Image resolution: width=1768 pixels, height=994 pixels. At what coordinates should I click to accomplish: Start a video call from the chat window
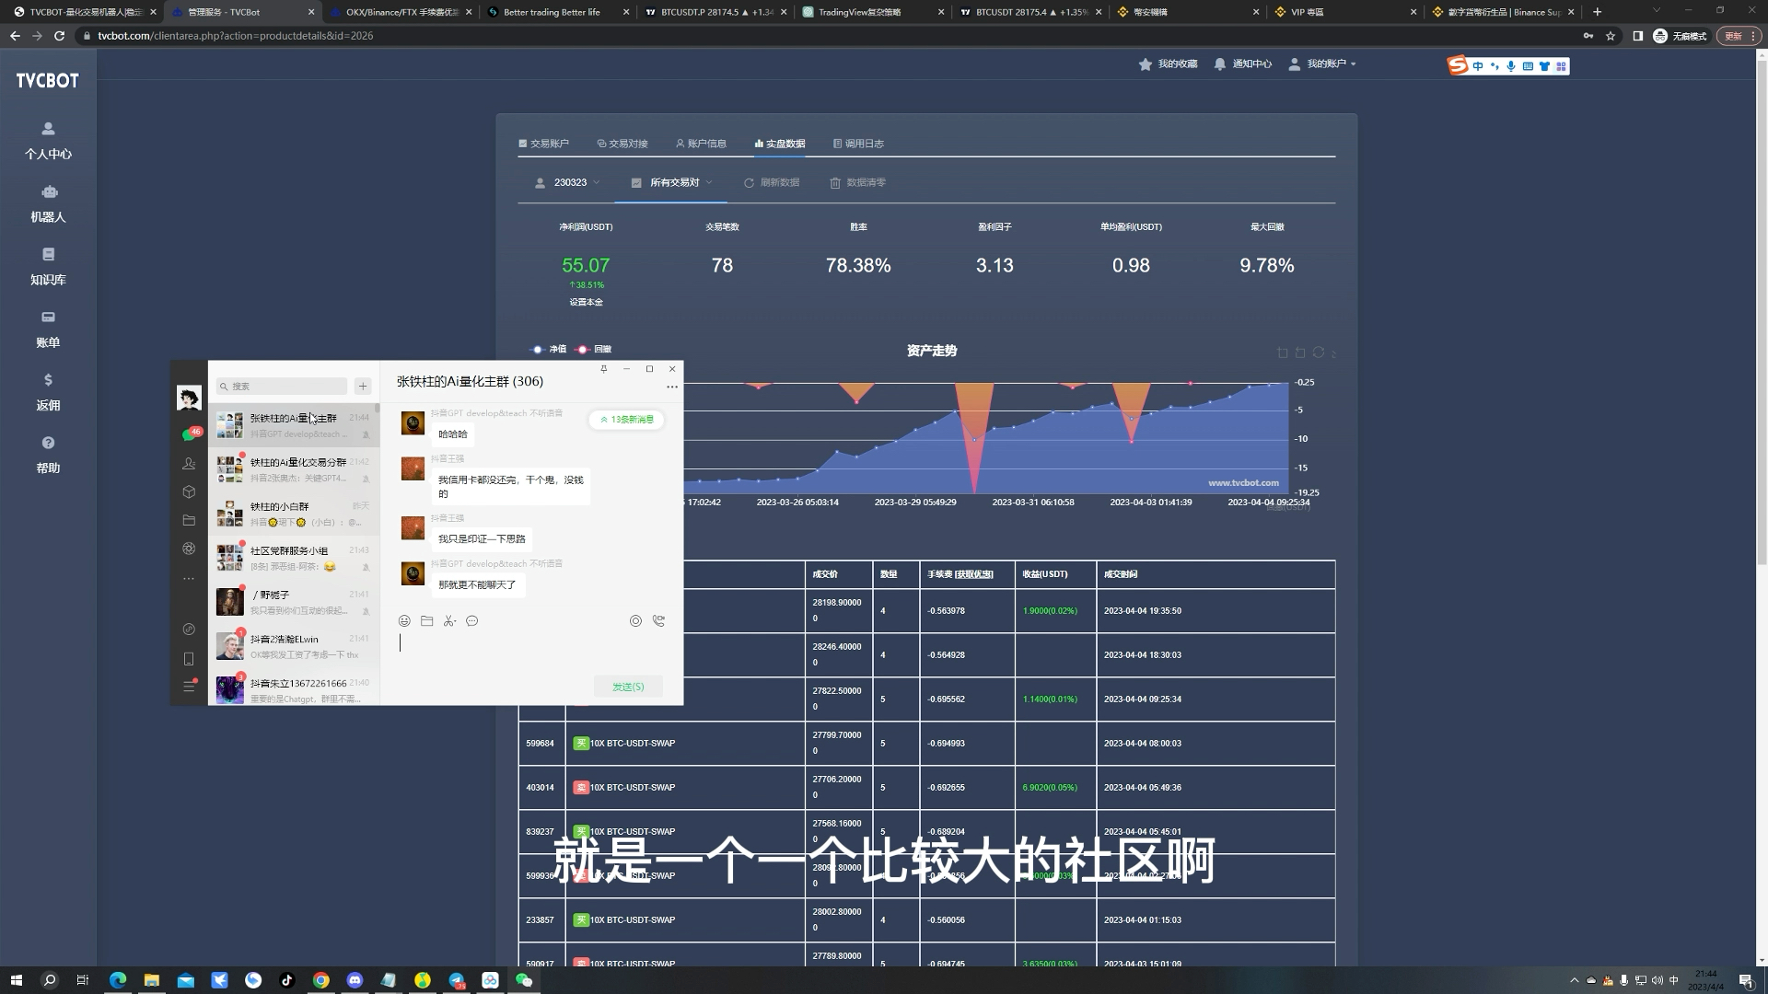point(659,621)
